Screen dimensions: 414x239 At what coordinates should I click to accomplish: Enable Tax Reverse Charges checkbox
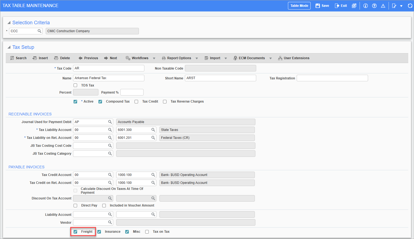pos(165,101)
